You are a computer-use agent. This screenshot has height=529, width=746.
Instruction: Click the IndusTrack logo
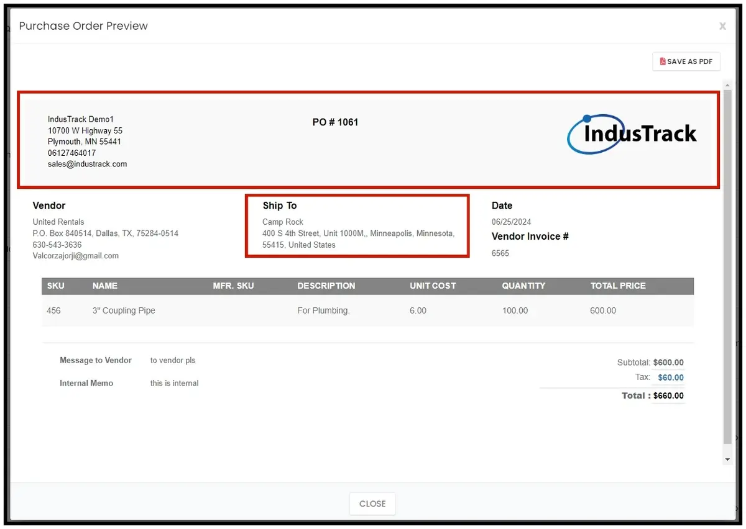tap(632, 133)
